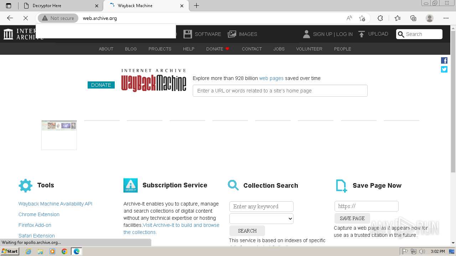The image size is (456, 256).
Task: Open the DONATE nav item
Action: click(218, 49)
